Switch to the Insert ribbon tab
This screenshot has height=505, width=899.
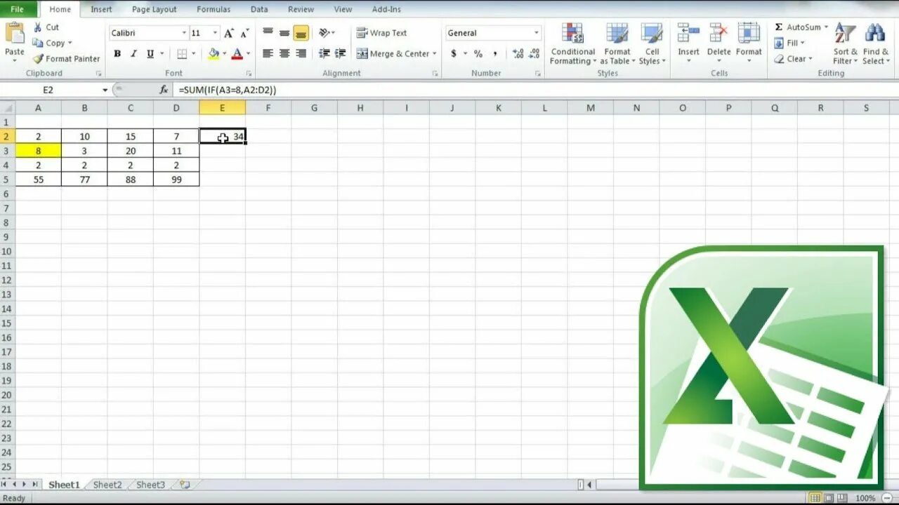(x=101, y=9)
